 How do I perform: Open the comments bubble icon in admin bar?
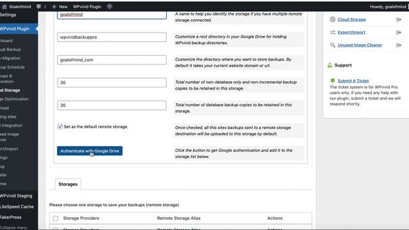(x=38, y=7)
